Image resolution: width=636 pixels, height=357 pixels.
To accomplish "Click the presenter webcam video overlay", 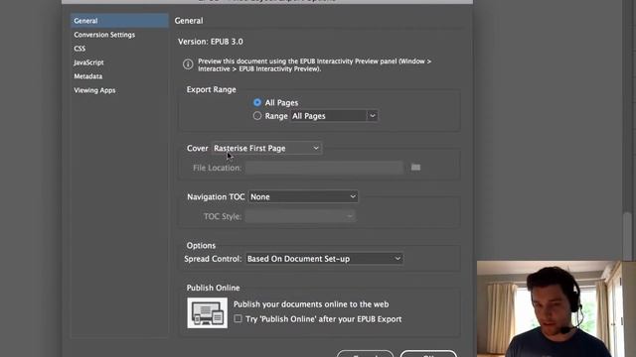I will 556,308.
